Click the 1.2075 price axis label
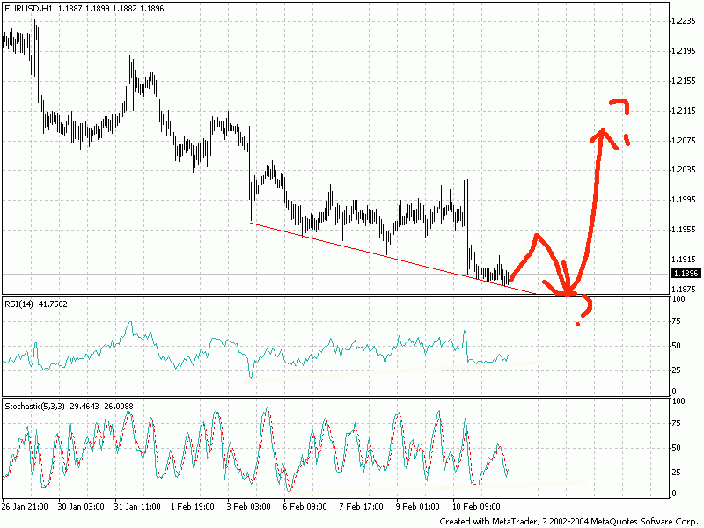The image size is (704, 528). pos(685,140)
